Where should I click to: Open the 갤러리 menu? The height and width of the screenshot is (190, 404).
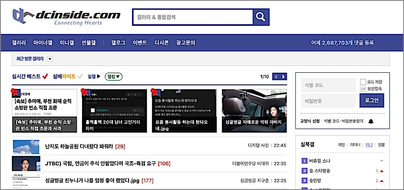click(x=19, y=43)
